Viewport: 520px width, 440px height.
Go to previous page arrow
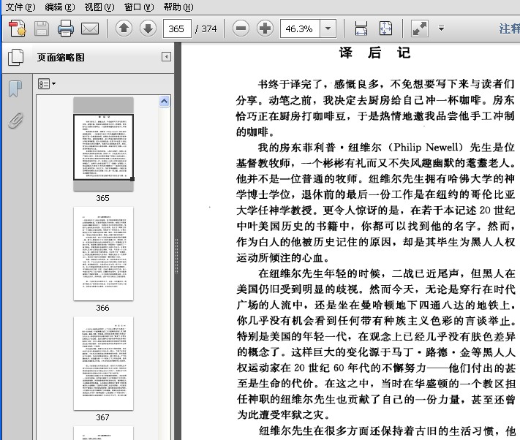(x=124, y=29)
